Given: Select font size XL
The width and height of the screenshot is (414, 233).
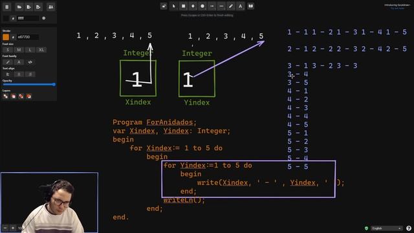Looking at the screenshot, I should click(x=41, y=50).
